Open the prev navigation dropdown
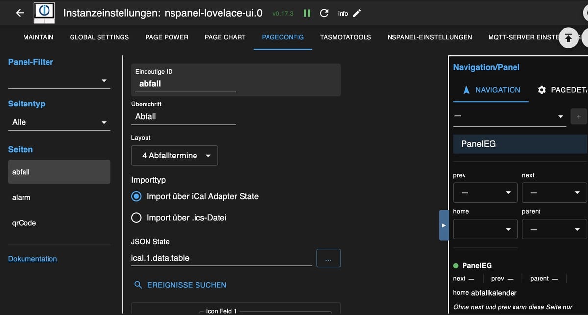Screen dimensions: 588x315 click(x=485, y=193)
